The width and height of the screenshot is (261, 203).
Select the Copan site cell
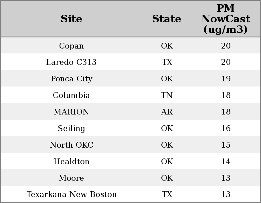pos(71,46)
